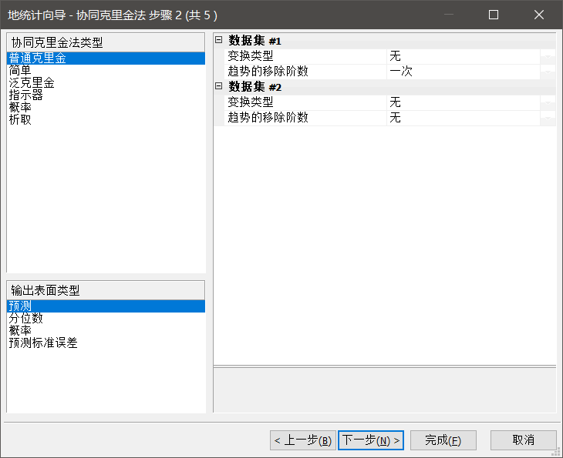
Task: Click the 下一步(N) next button
Action: point(371,440)
